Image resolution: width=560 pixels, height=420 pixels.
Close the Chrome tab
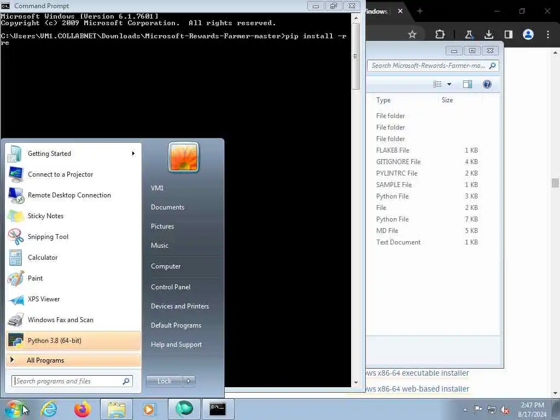click(400, 11)
